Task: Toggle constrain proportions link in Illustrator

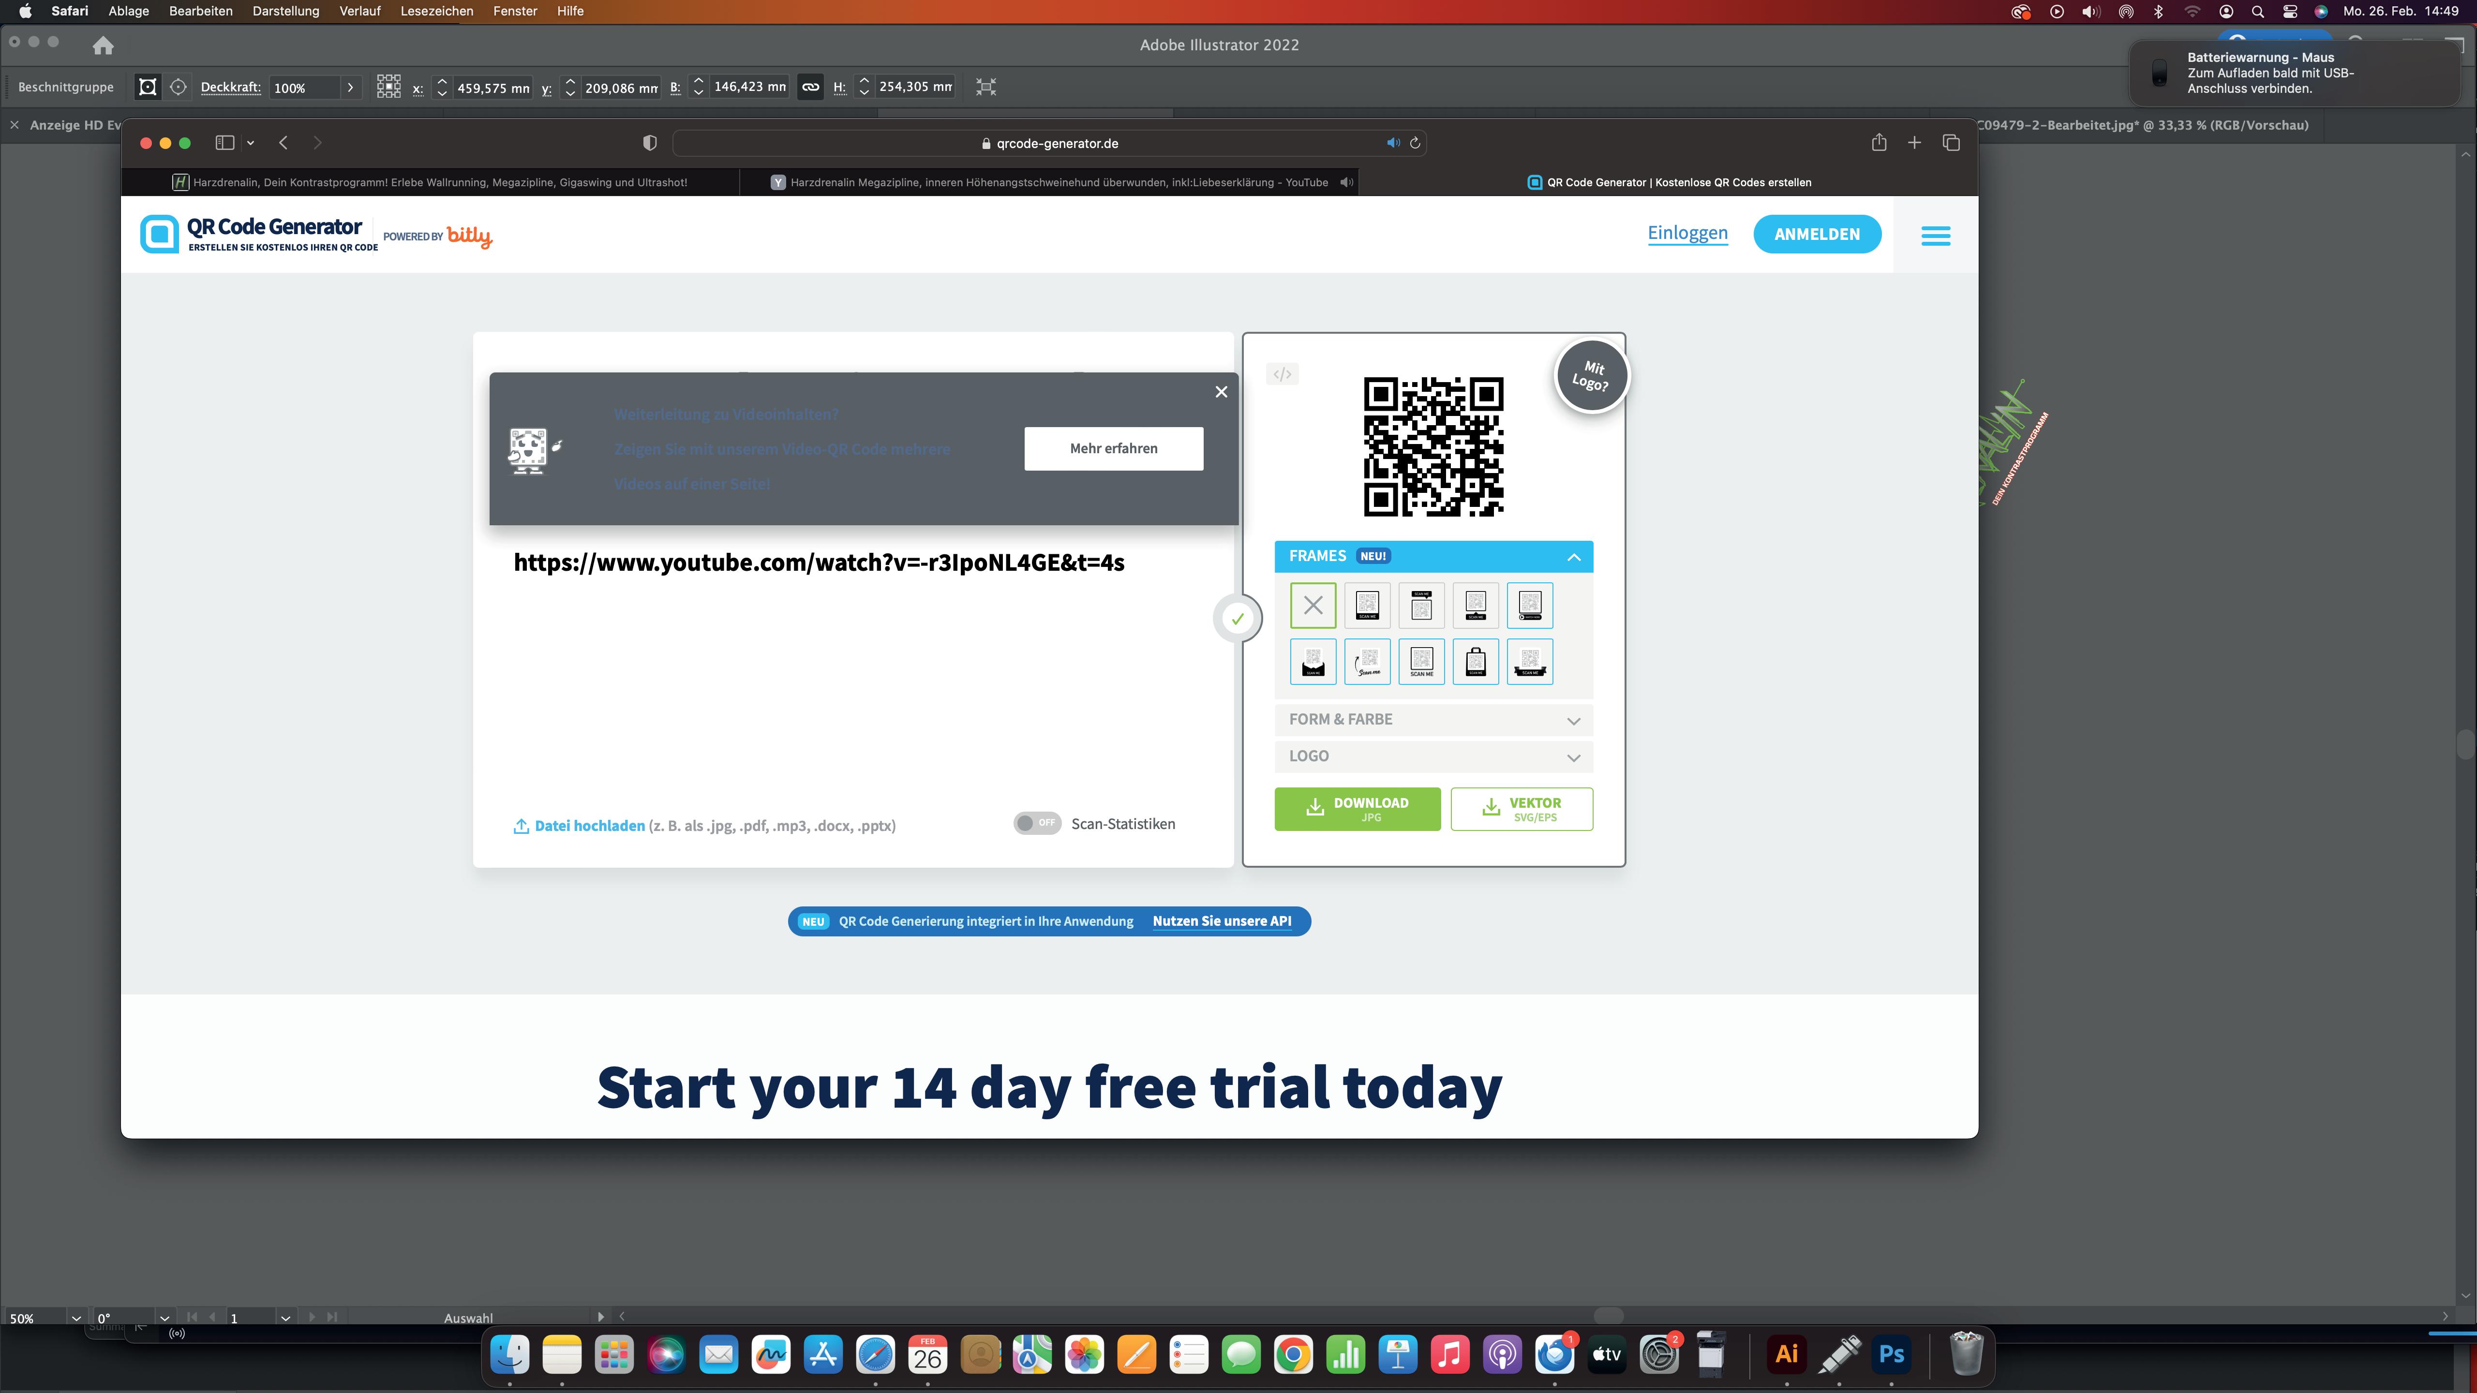Action: click(x=811, y=88)
